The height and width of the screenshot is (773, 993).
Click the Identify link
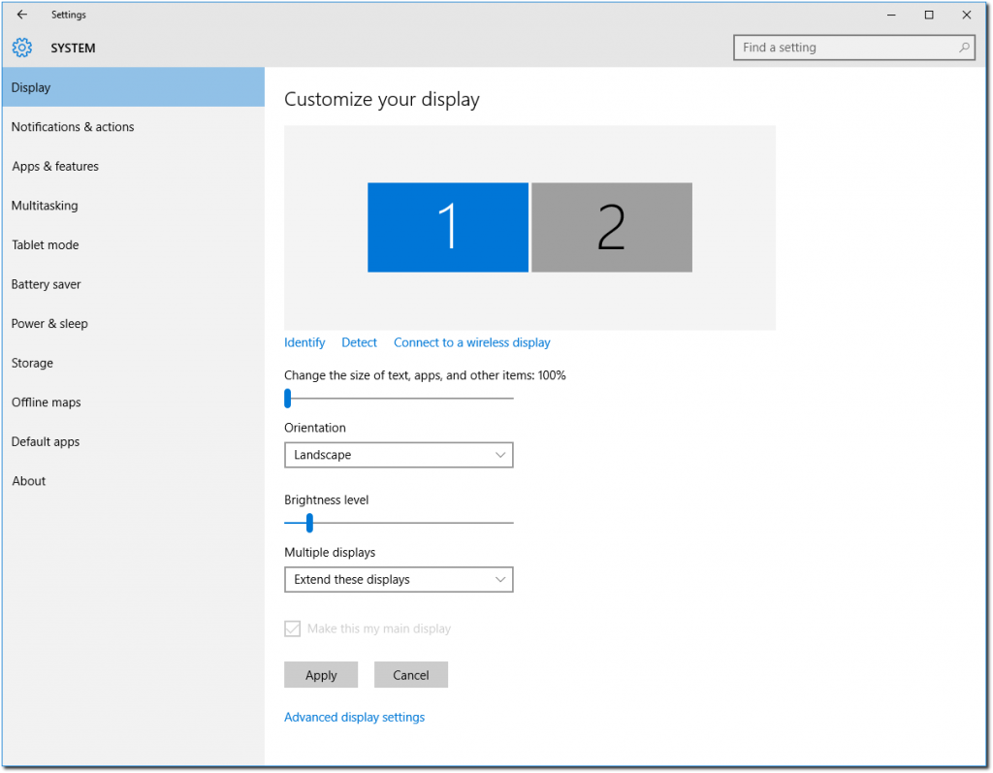304,342
